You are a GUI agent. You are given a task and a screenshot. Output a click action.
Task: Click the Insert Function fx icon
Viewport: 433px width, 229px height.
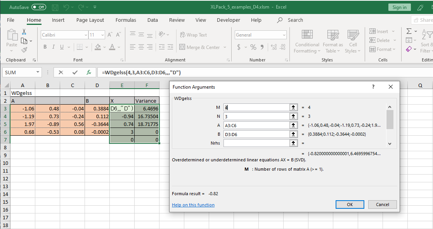(89, 72)
